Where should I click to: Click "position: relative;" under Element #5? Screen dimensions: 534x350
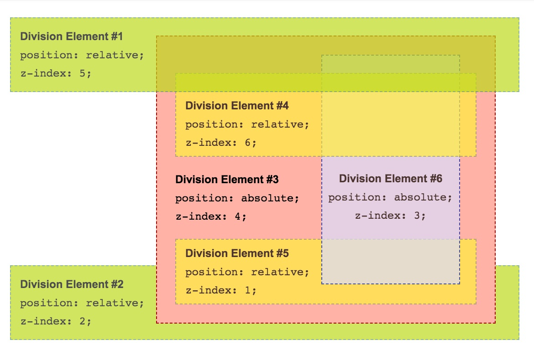point(247,272)
